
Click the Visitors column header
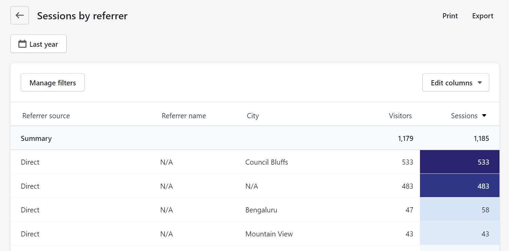click(x=400, y=116)
